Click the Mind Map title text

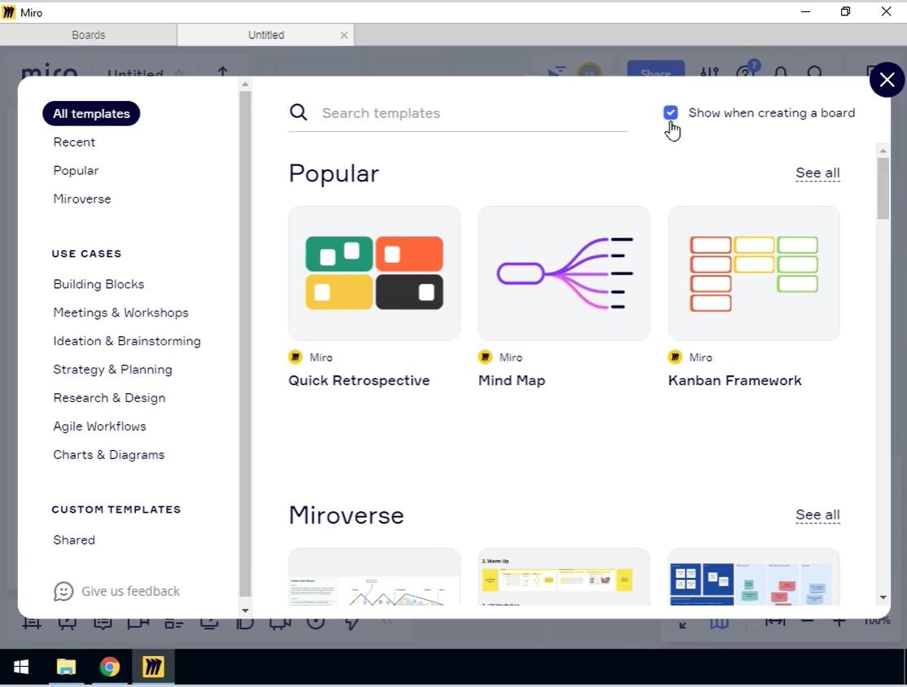[x=512, y=380]
